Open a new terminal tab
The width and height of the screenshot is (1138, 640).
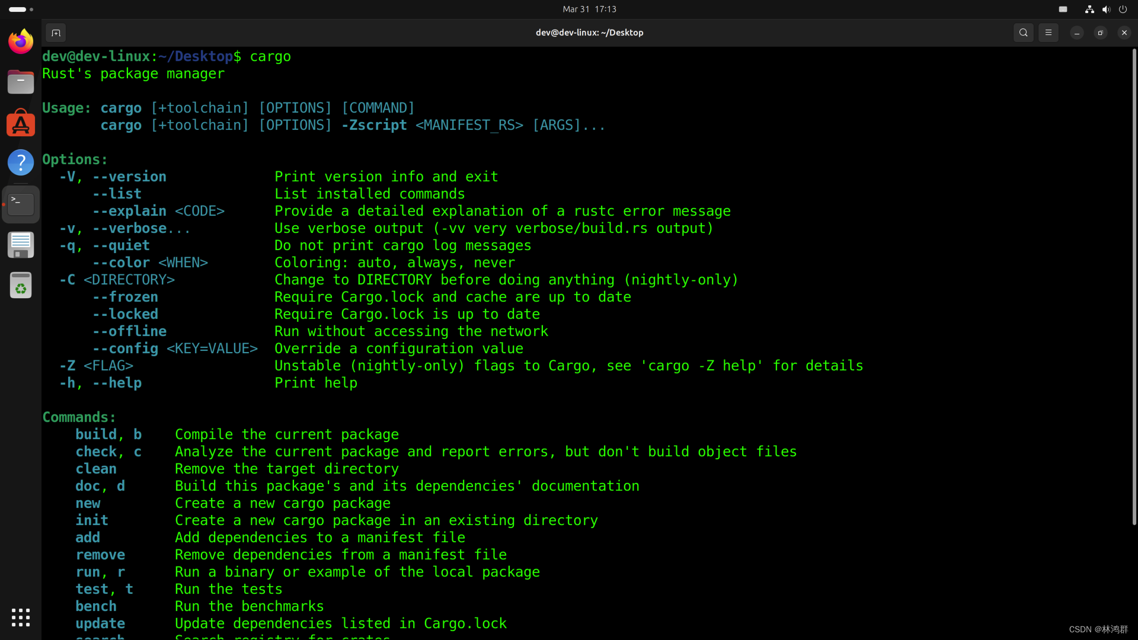pos(56,33)
